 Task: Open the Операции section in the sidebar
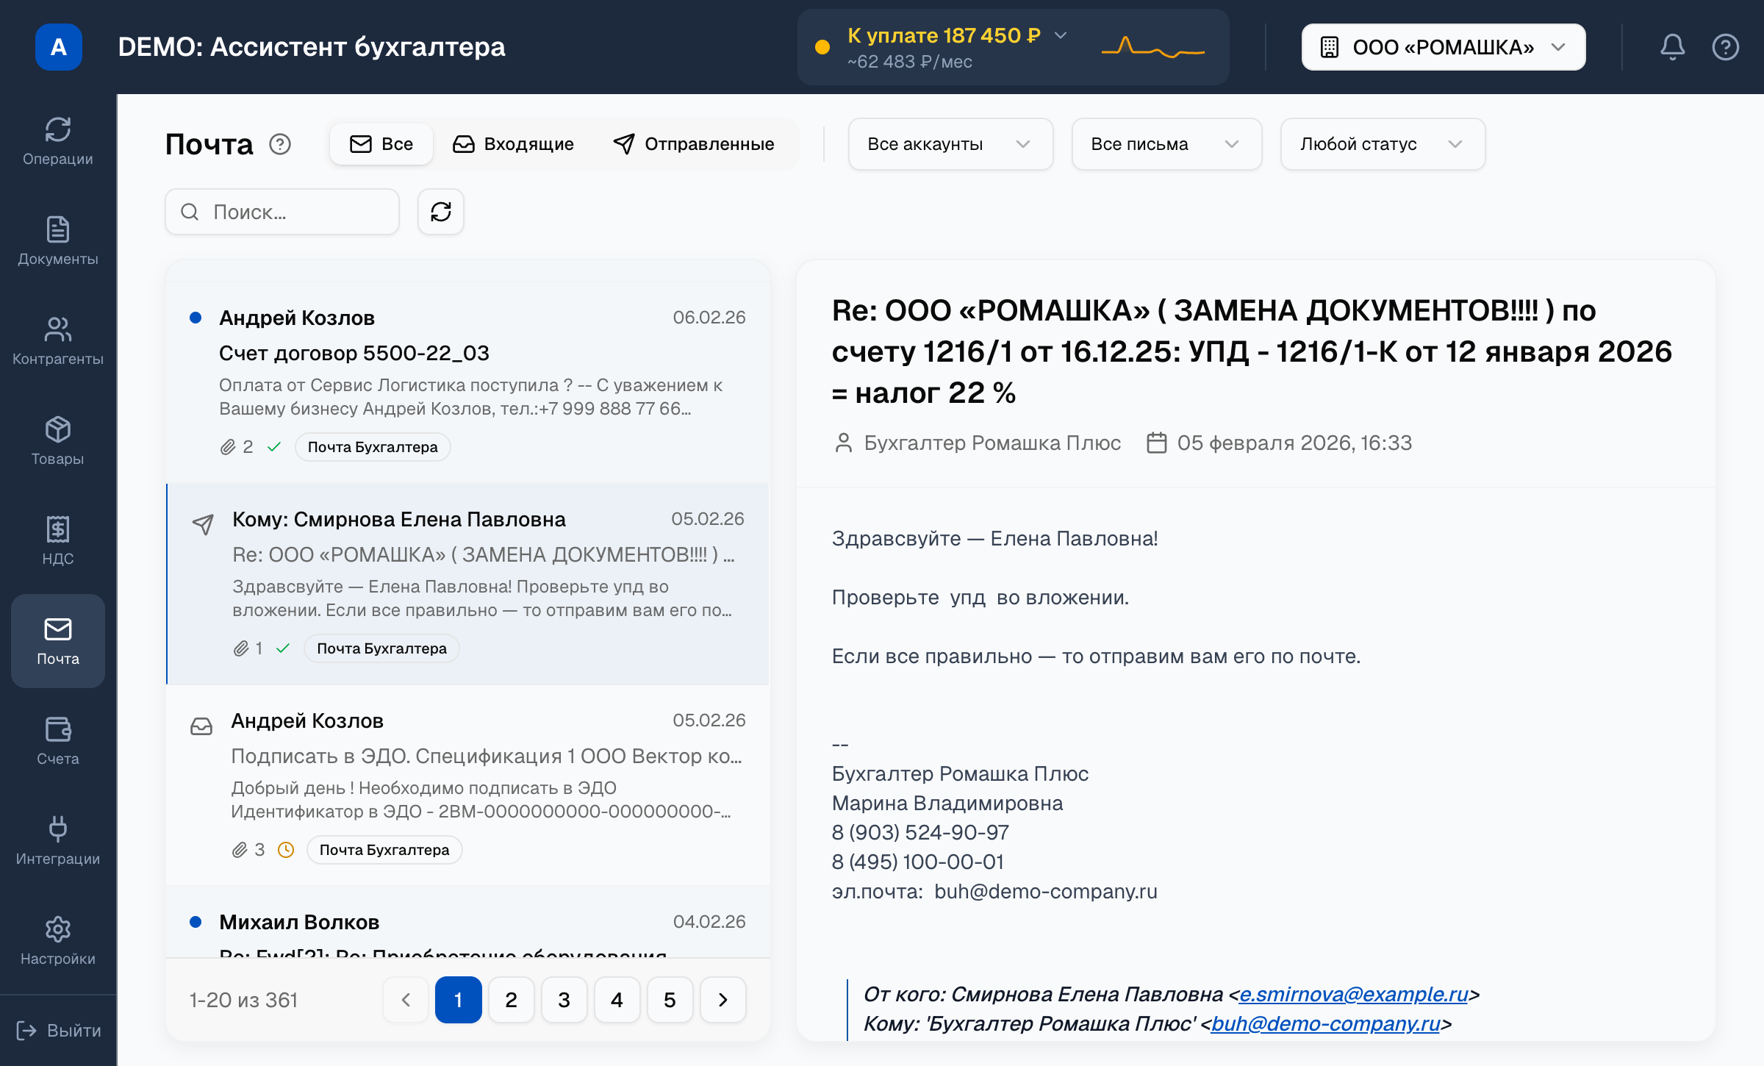tap(58, 140)
